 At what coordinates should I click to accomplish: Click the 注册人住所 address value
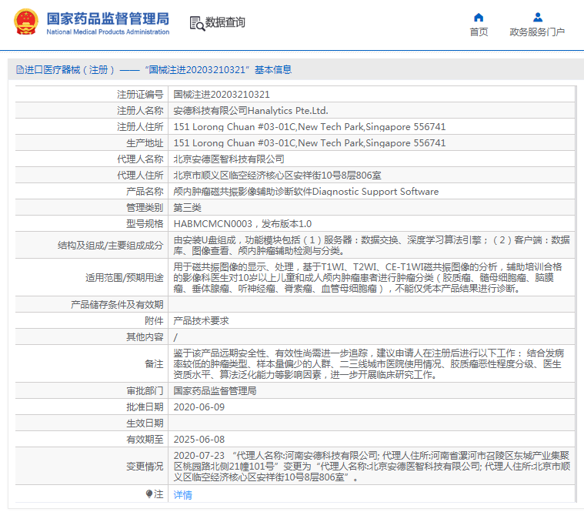click(309, 127)
